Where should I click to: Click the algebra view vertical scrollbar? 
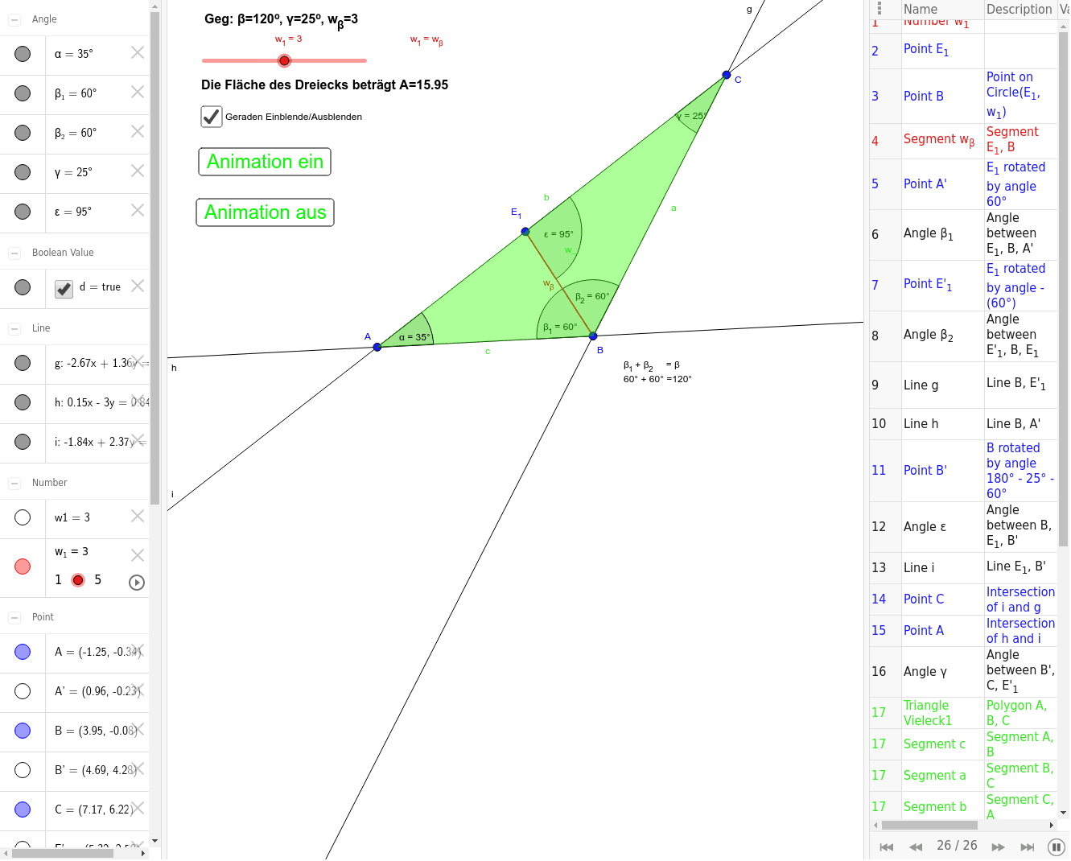[154, 257]
